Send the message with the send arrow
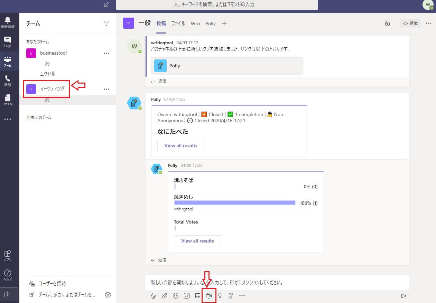Image resolution: width=436 pixels, height=303 pixels. pos(403,296)
